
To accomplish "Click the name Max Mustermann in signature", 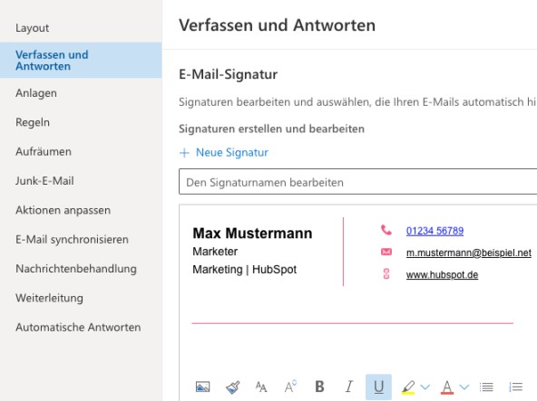I will point(252,234).
